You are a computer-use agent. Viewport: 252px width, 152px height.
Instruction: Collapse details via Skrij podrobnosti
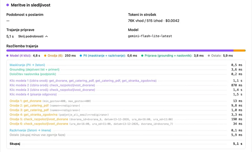pyautogui.click(x=33, y=36)
